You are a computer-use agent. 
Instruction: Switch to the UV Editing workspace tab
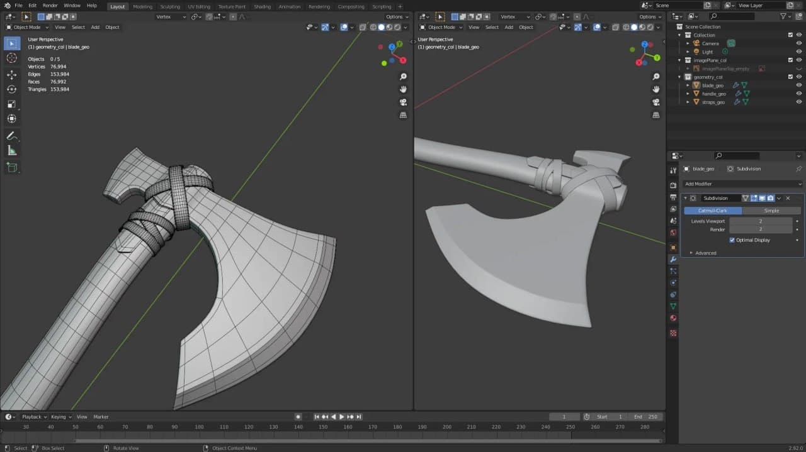coord(199,6)
